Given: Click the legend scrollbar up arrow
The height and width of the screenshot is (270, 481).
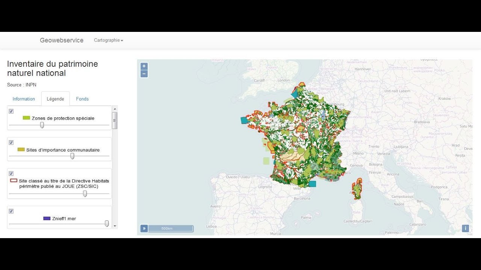Looking at the screenshot, I should click(x=115, y=109).
